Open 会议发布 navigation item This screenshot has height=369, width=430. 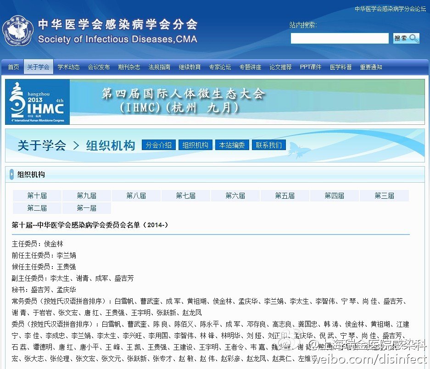click(99, 67)
